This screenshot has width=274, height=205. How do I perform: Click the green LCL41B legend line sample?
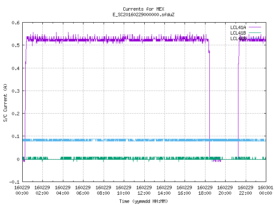click(255, 32)
